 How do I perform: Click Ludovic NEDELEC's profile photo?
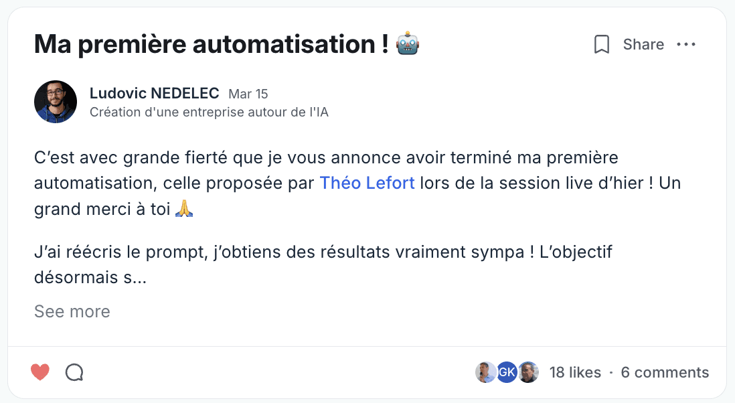point(56,102)
